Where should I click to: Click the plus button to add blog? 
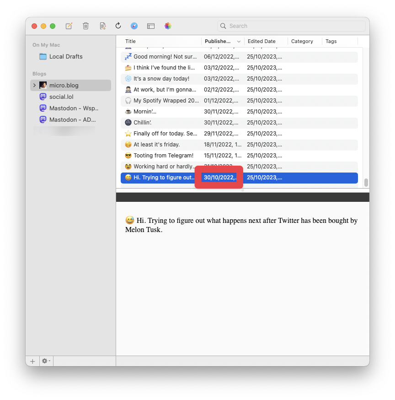32,361
